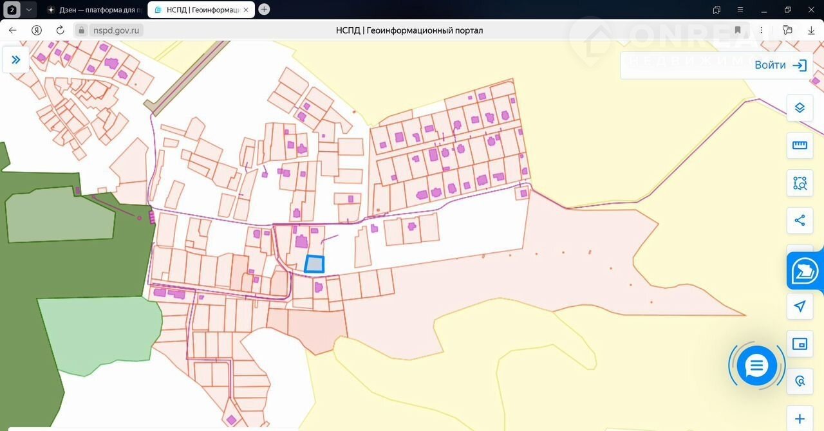Image resolution: width=824 pixels, height=431 pixels.
Task: Activate the search-by-area selection tool
Action: click(800, 183)
